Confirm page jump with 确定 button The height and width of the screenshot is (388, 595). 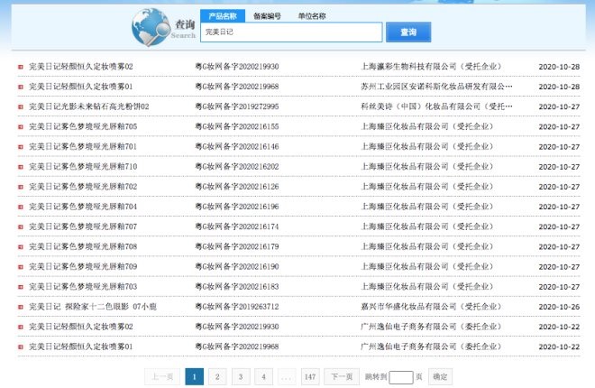click(x=440, y=376)
